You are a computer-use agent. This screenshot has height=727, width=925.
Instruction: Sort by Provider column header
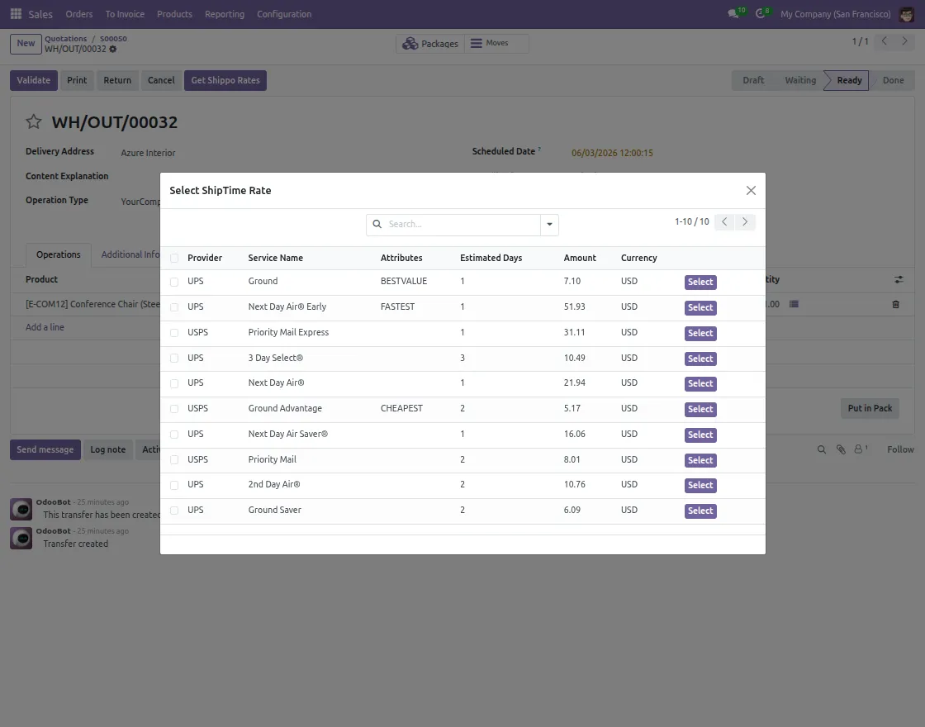(205, 258)
